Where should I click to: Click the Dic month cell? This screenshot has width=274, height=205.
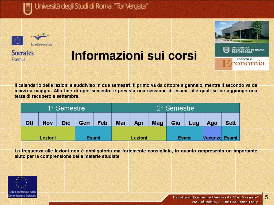pos(66,119)
